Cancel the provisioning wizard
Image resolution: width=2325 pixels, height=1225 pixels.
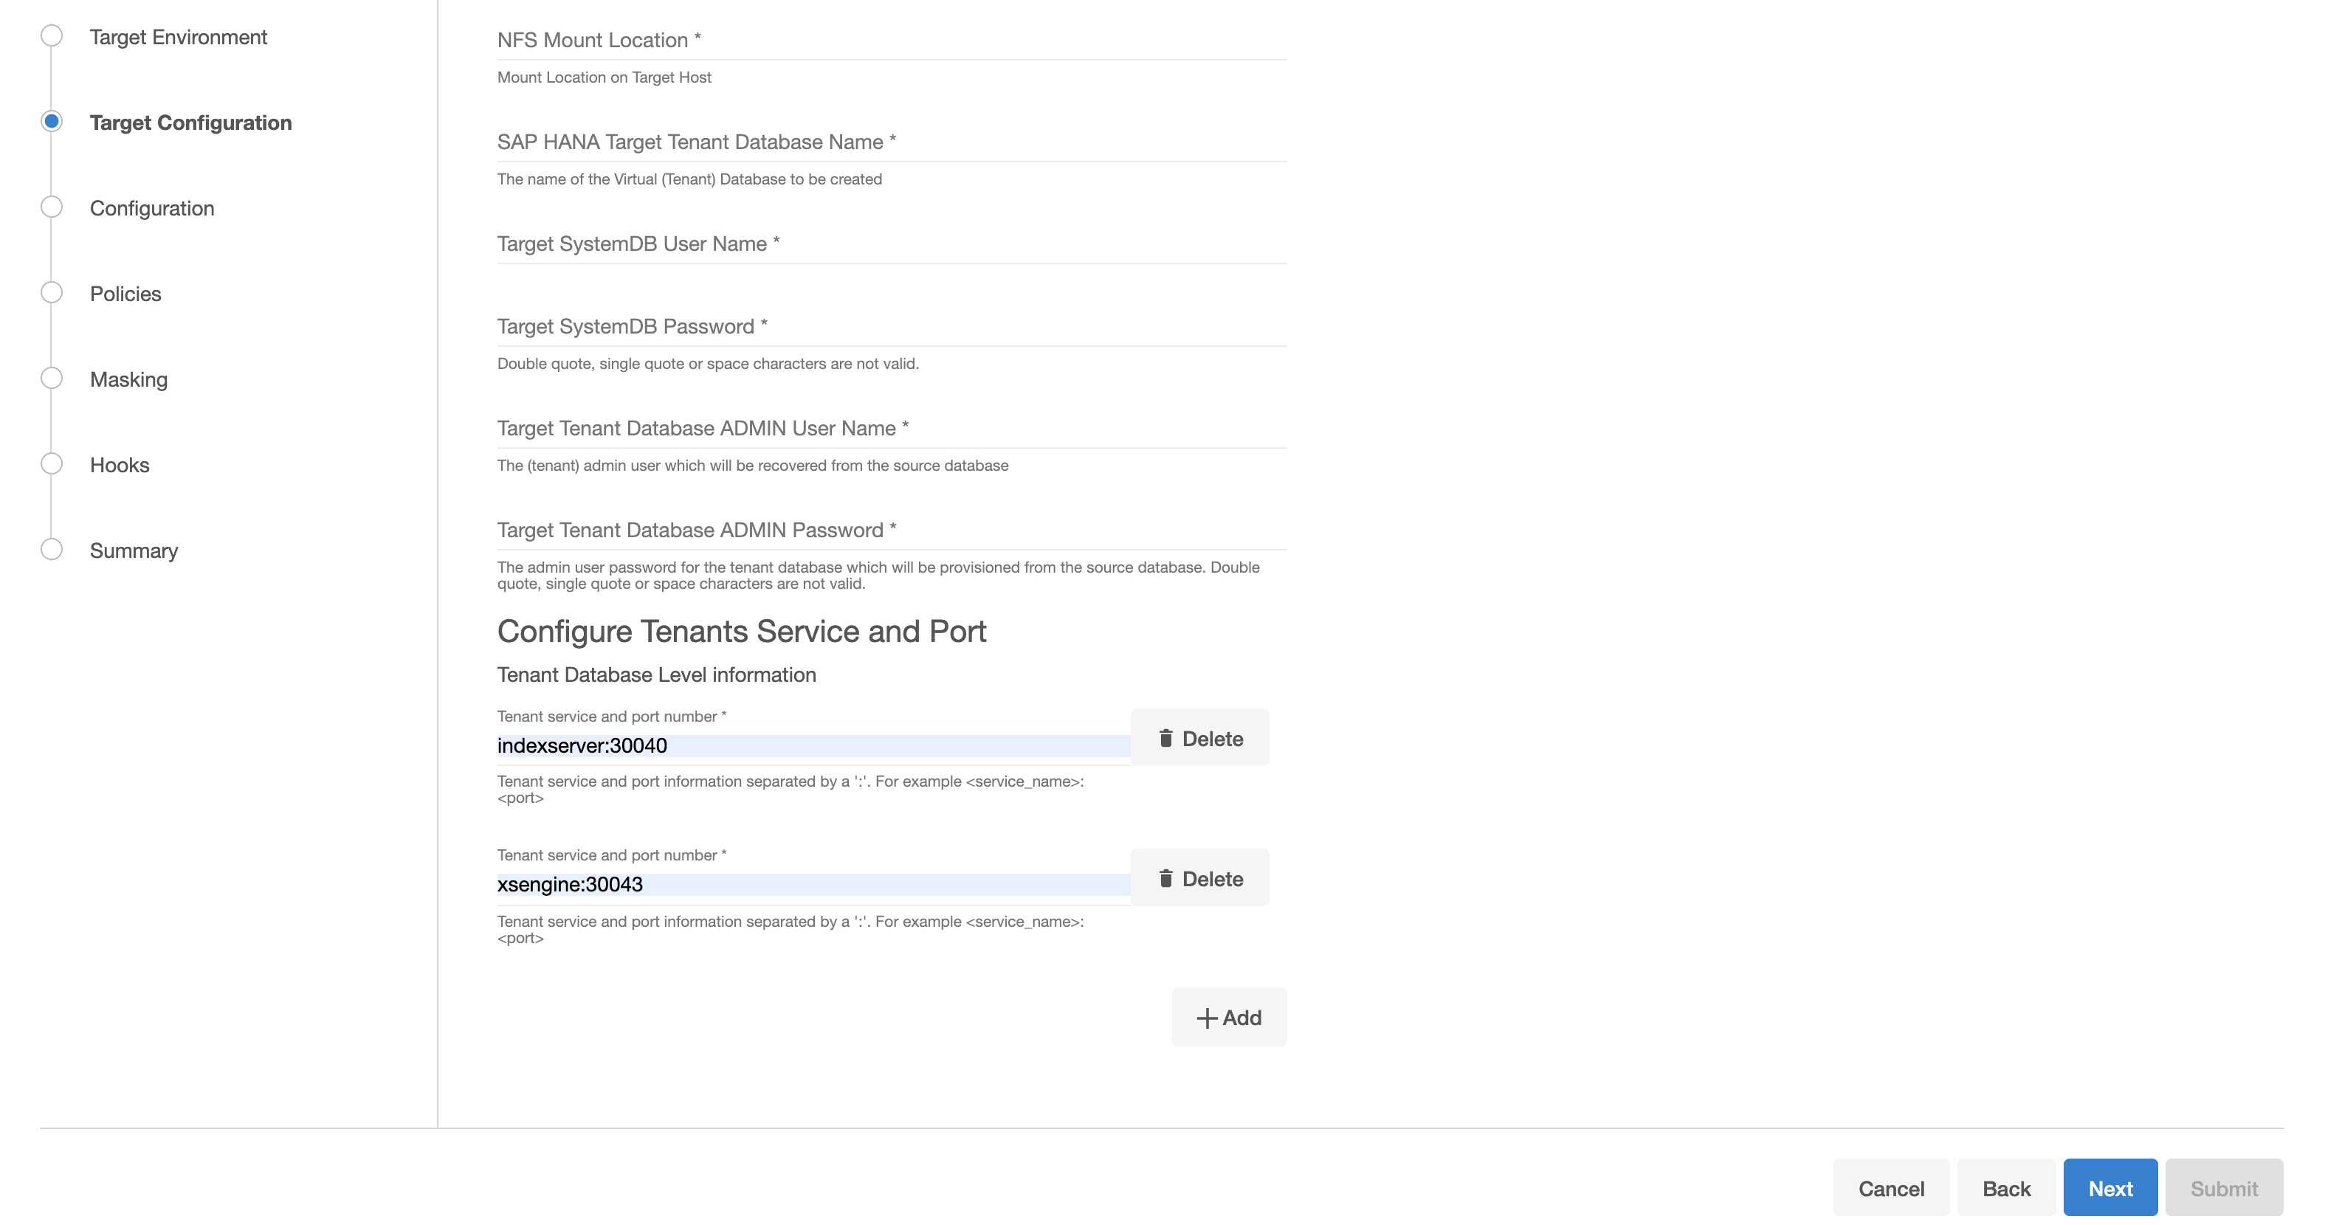[1890, 1188]
